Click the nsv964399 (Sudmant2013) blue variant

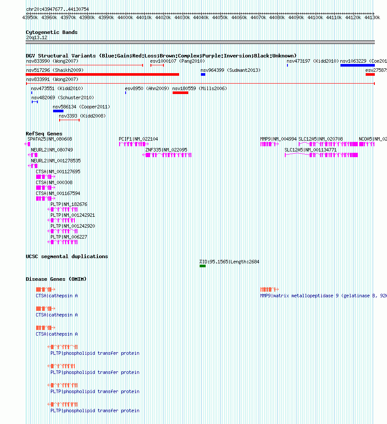tap(203, 74)
